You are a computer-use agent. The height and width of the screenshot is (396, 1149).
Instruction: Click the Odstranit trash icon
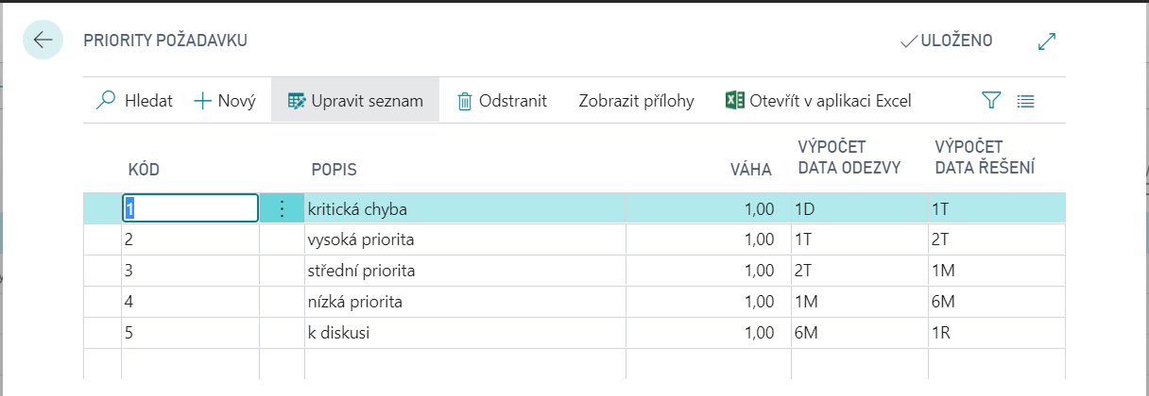click(465, 101)
